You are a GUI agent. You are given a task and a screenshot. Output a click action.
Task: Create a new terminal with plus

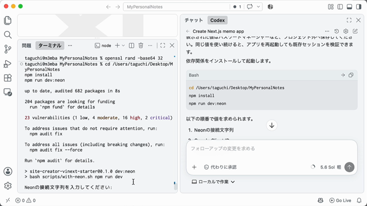coord(117,46)
